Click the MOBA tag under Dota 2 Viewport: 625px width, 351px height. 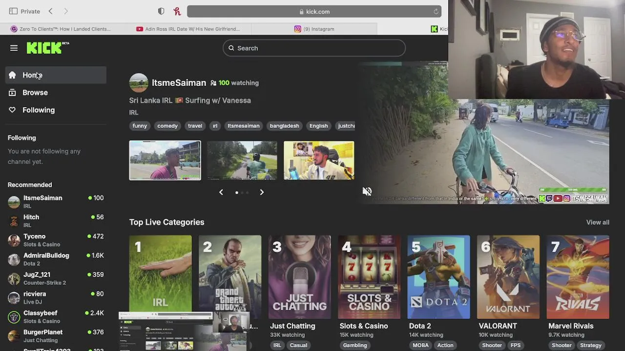click(x=420, y=345)
